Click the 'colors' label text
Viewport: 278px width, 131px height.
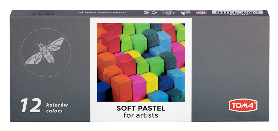tap(54, 111)
